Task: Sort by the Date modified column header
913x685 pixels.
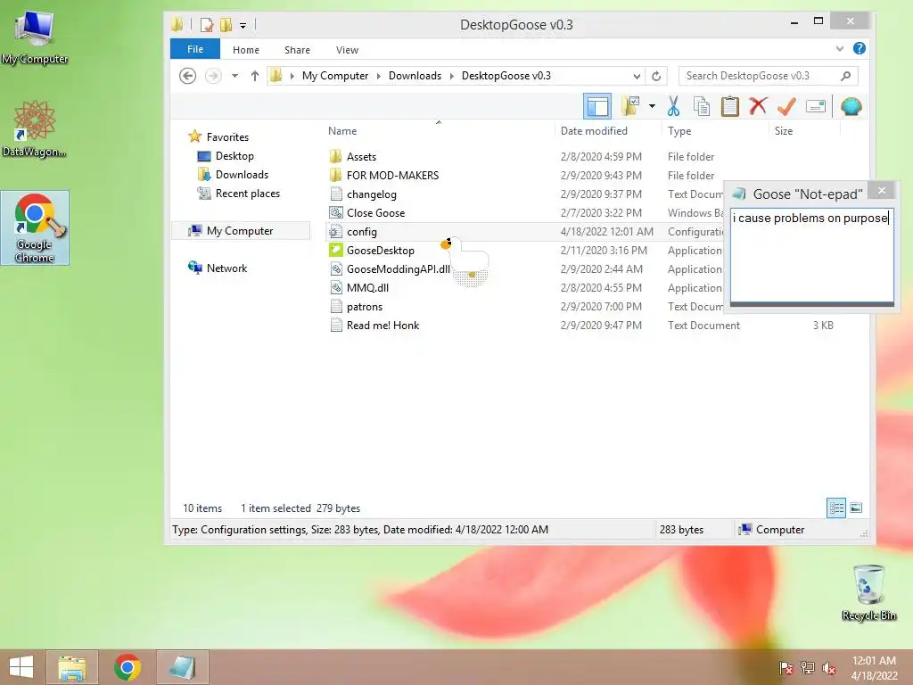Action: 594,131
